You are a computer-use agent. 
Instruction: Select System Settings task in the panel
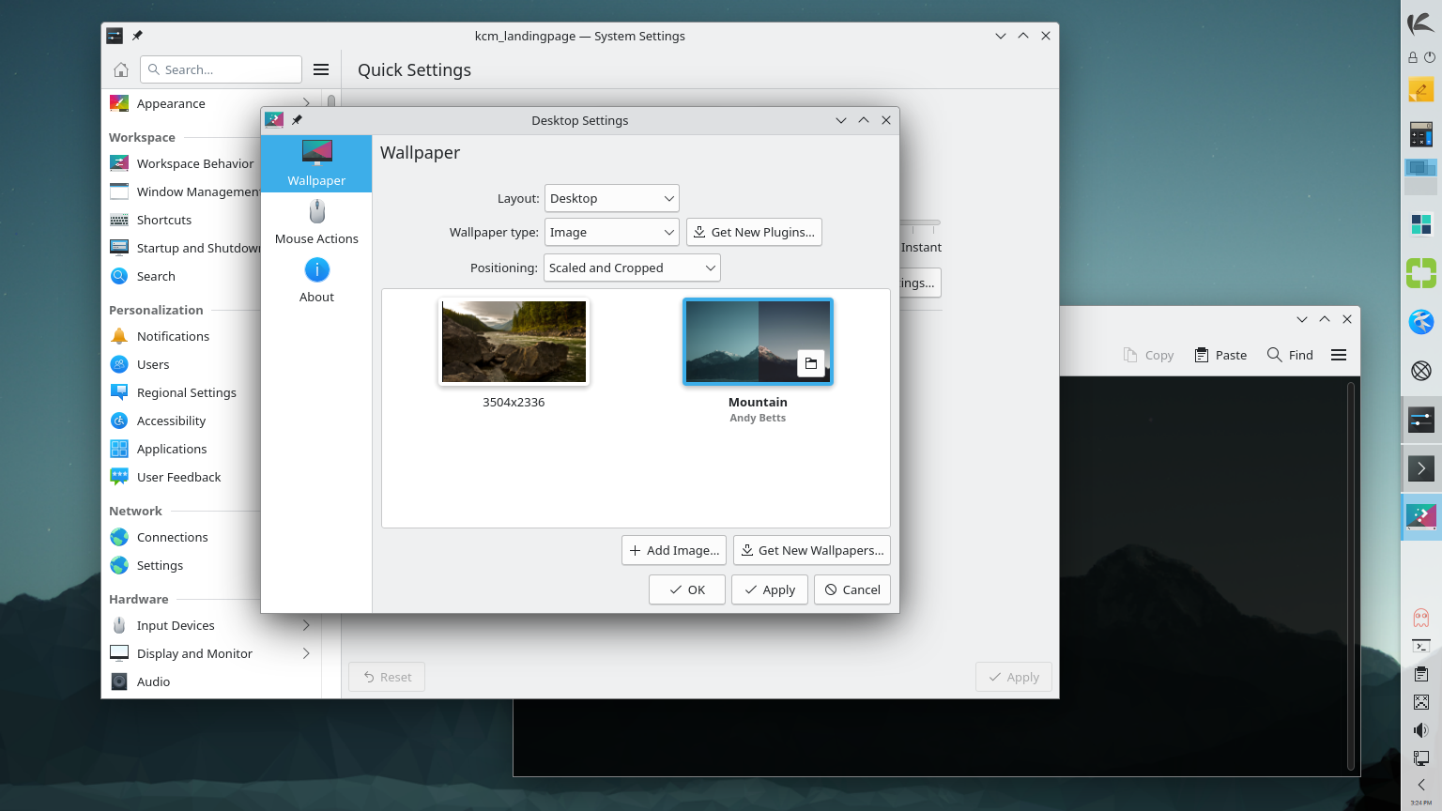1420,420
